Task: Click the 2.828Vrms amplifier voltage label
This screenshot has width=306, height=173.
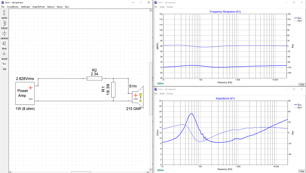Action: [25, 79]
